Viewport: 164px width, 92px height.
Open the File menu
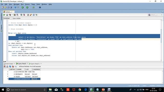[2, 4]
